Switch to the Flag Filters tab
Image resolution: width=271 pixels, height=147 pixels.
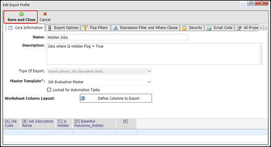[95, 28]
